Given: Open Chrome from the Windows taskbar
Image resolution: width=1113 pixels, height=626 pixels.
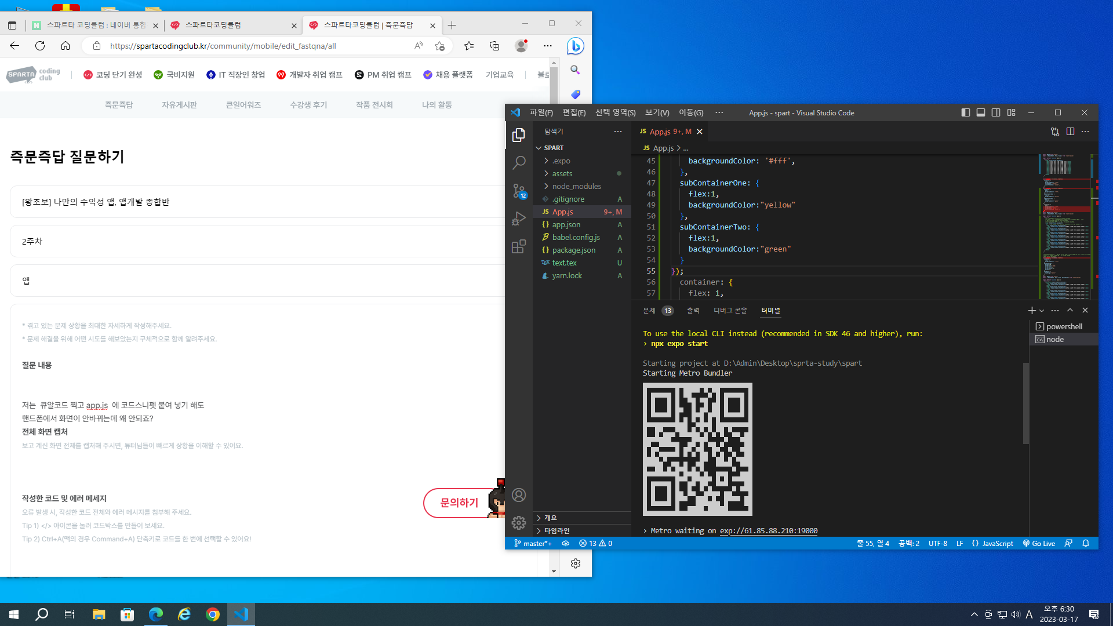Looking at the screenshot, I should 213,614.
